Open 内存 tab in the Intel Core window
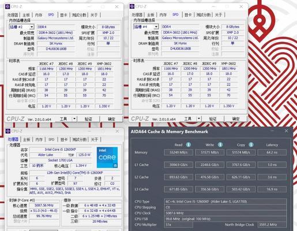The height and width of the screenshot is (231, 297). [39, 140]
